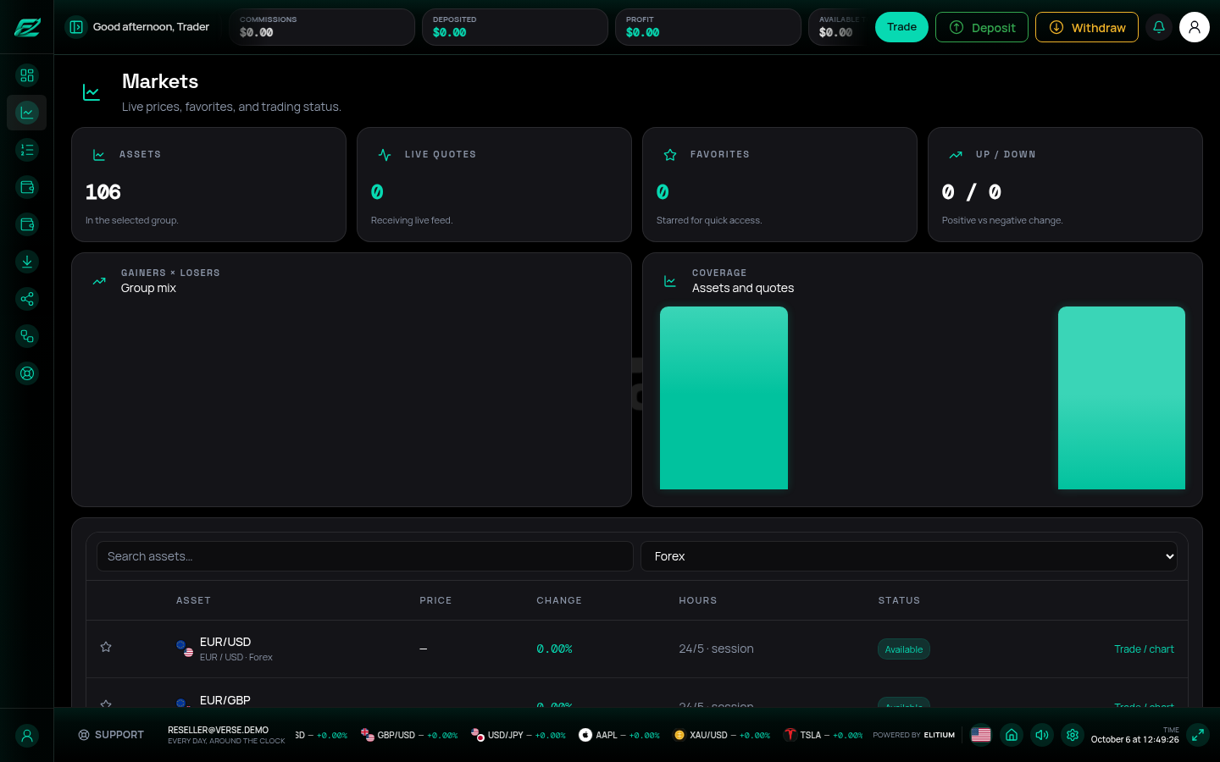Open the white profile avatar menu

coord(1195,27)
